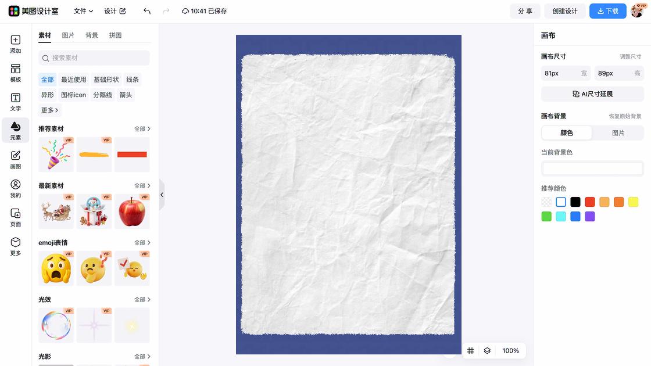Expand 光效 via 全部 link
651x366 pixels.
click(x=142, y=300)
